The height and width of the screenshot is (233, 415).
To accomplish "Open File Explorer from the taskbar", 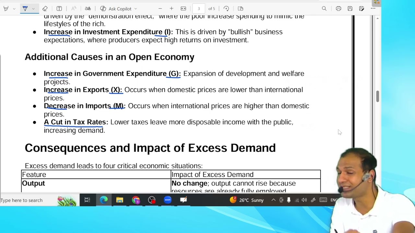I will (x=120, y=200).
